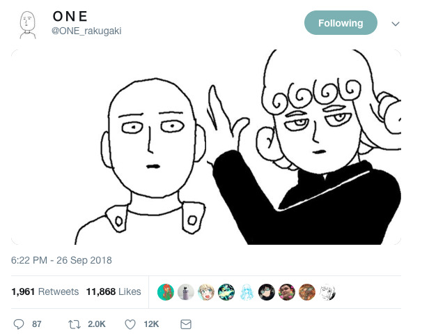Viewport: 429px width, 334px height.
Task: Click the 2.0K retweet count
Action: [x=97, y=324]
